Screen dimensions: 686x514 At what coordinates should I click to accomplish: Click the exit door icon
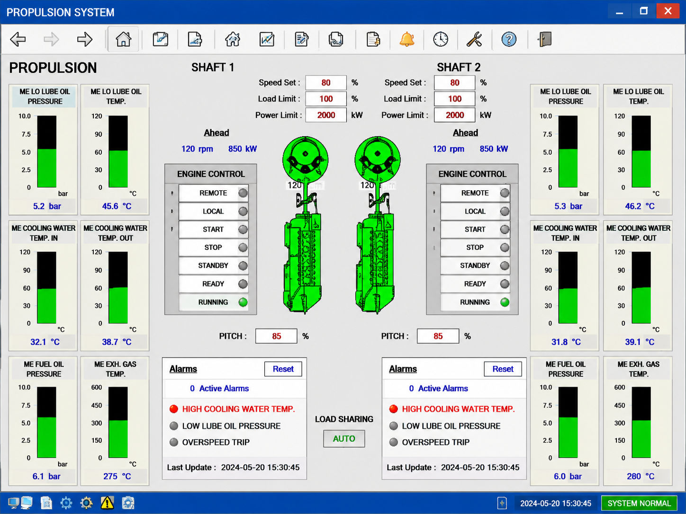[x=544, y=39]
